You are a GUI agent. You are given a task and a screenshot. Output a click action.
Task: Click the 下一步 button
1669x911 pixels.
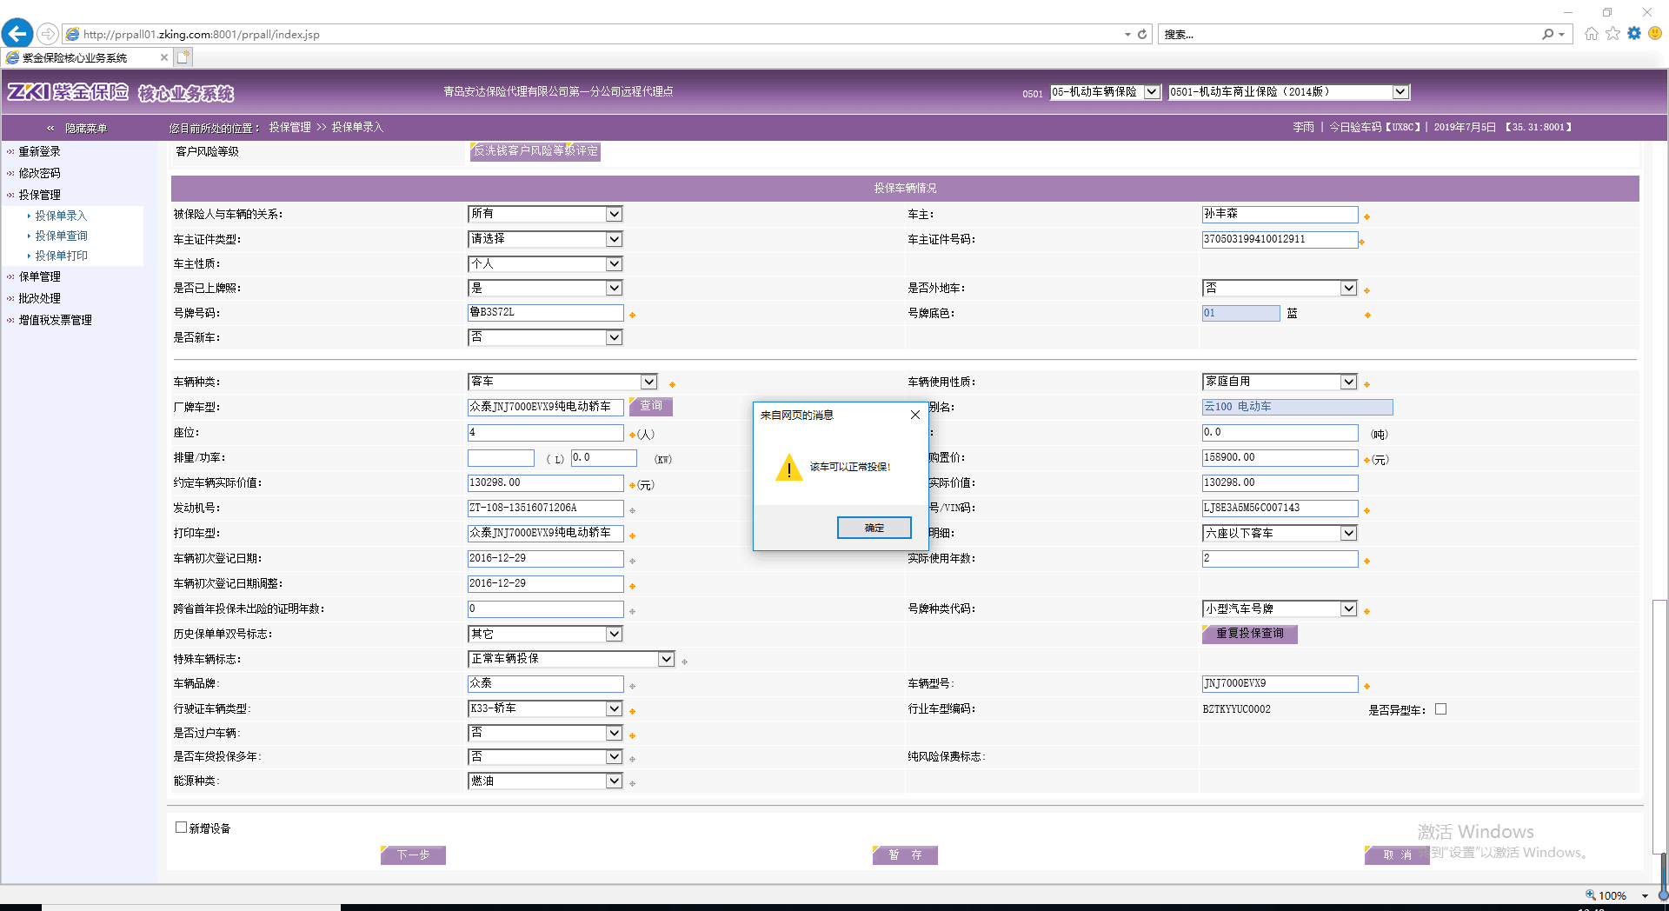(413, 855)
